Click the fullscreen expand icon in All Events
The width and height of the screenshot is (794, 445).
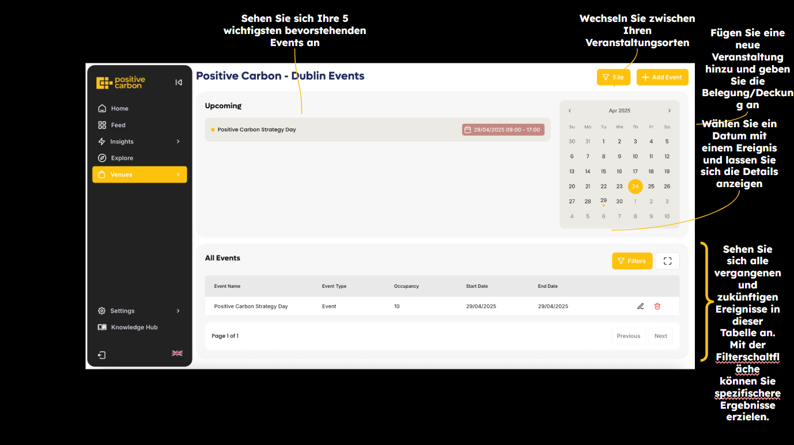(667, 261)
